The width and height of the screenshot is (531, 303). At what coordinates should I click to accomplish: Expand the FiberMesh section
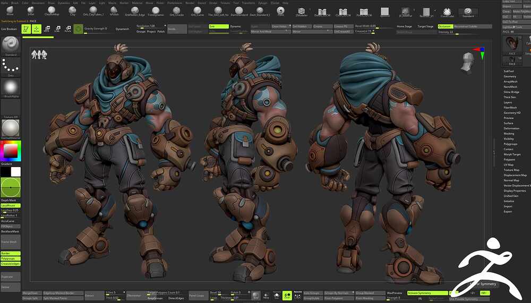pyautogui.click(x=510, y=107)
